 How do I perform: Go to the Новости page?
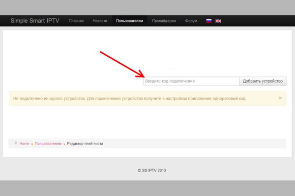(x=100, y=21)
